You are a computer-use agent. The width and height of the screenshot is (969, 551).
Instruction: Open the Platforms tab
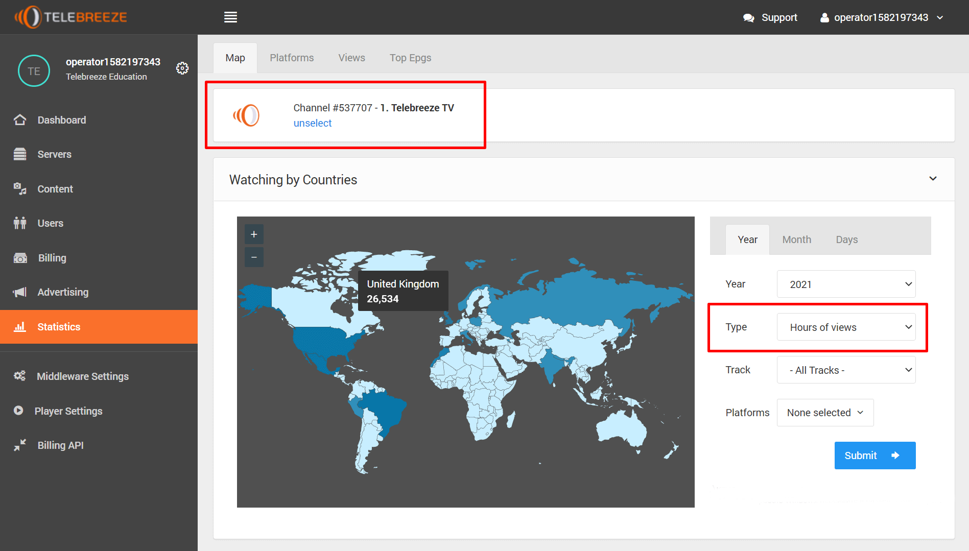point(292,58)
